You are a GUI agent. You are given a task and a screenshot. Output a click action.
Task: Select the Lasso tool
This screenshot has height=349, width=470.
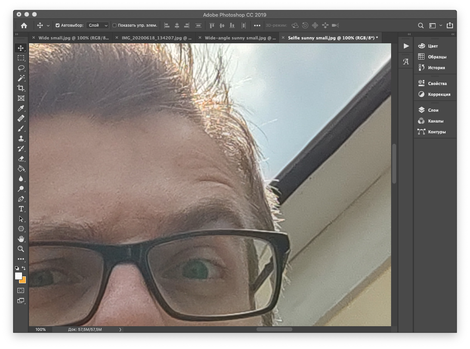21,68
